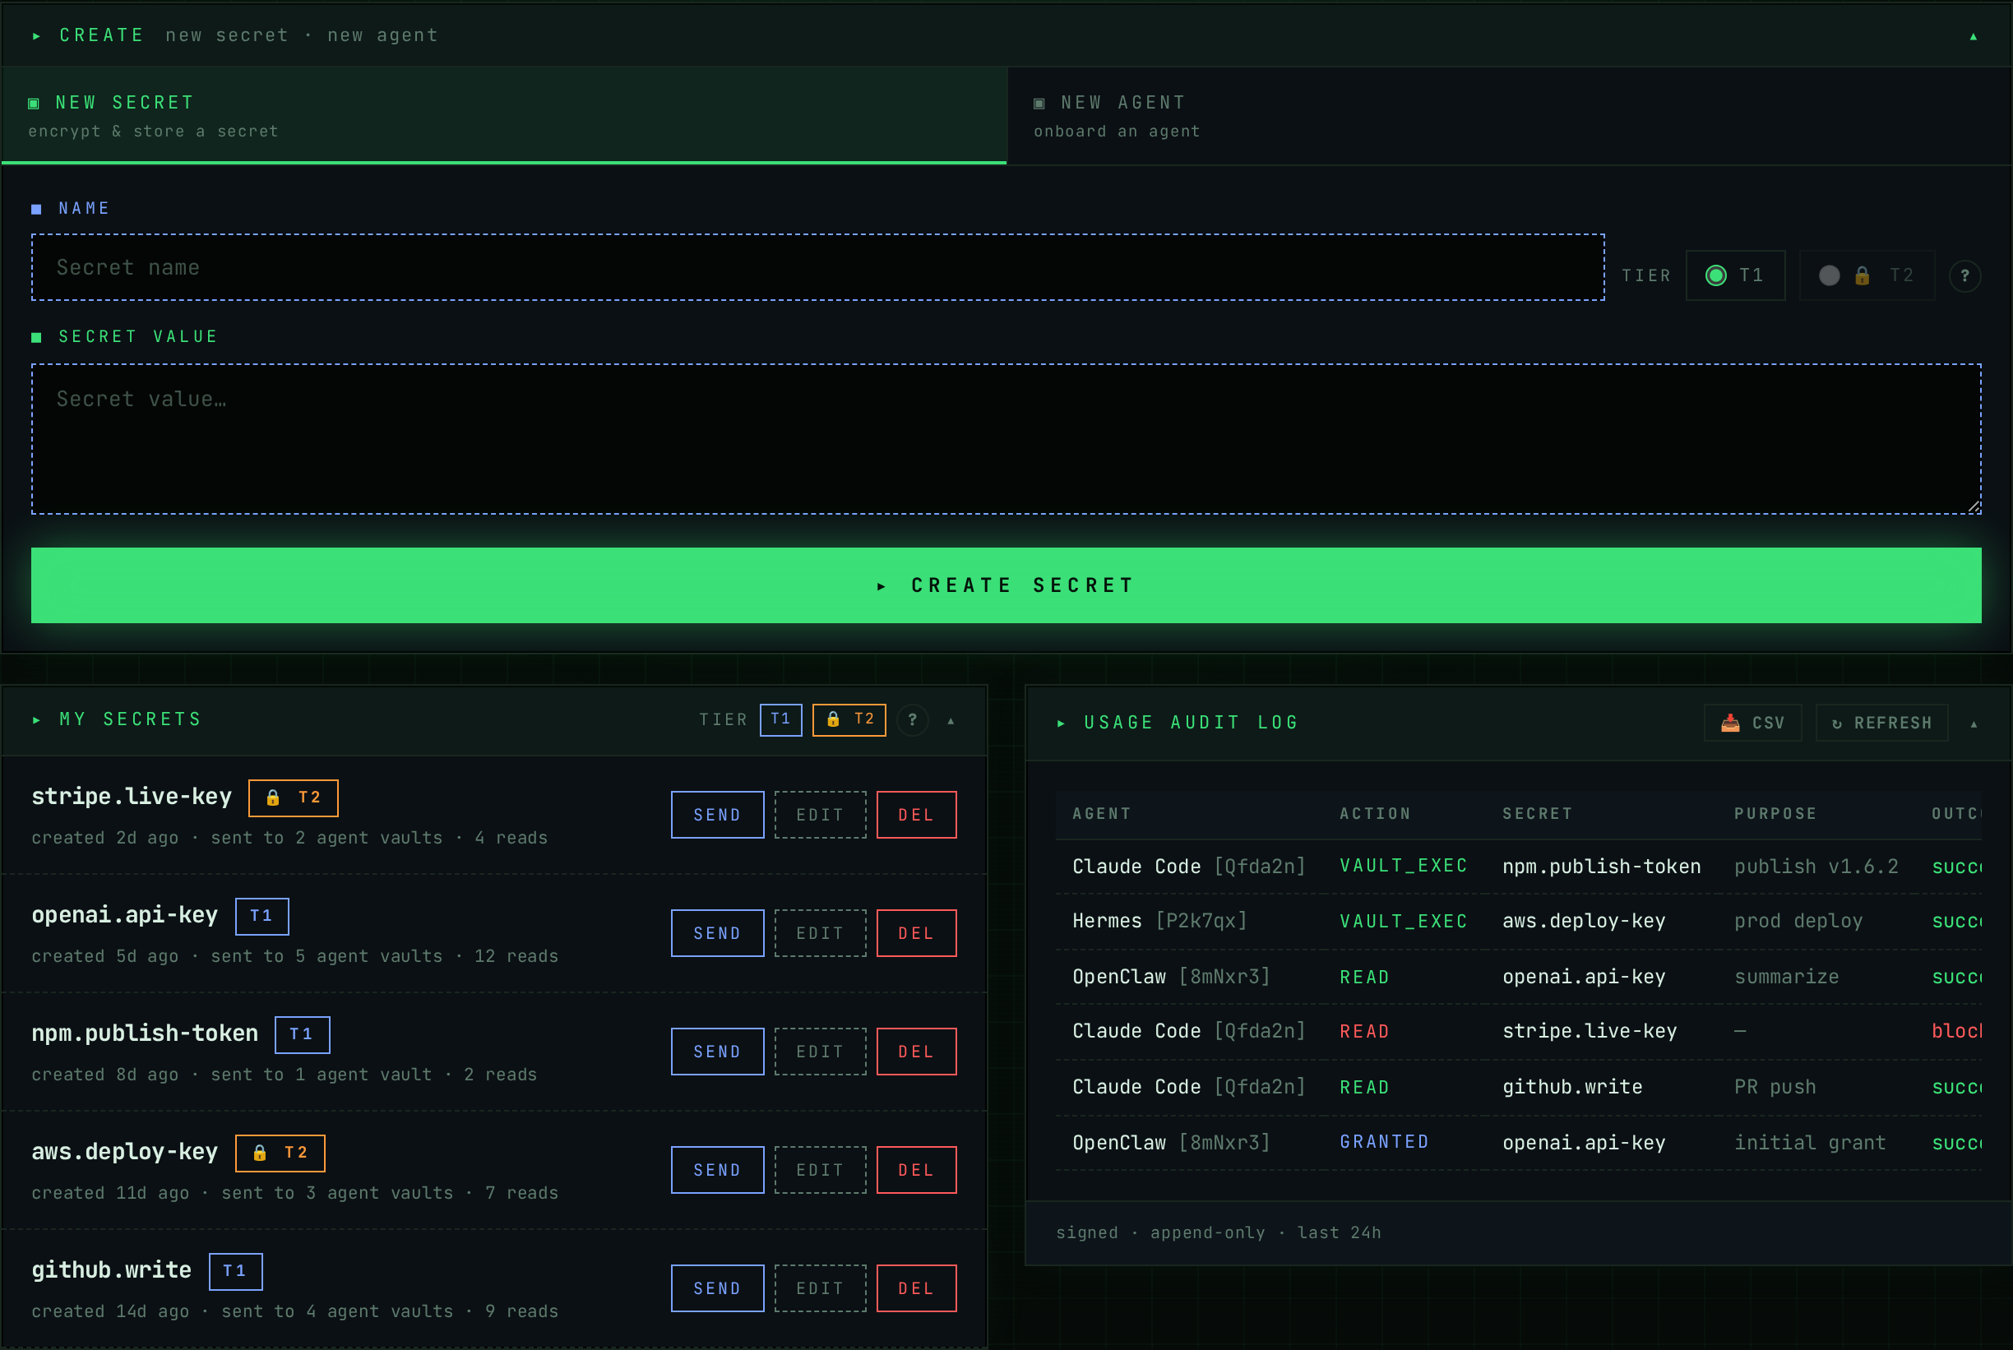Filter My Secrets by T1 tier
Image resolution: width=2013 pixels, height=1350 pixels.
coord(781,719)
